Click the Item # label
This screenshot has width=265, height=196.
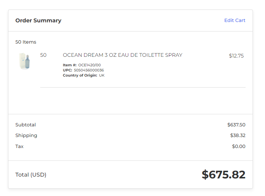(x=69, y=65)
